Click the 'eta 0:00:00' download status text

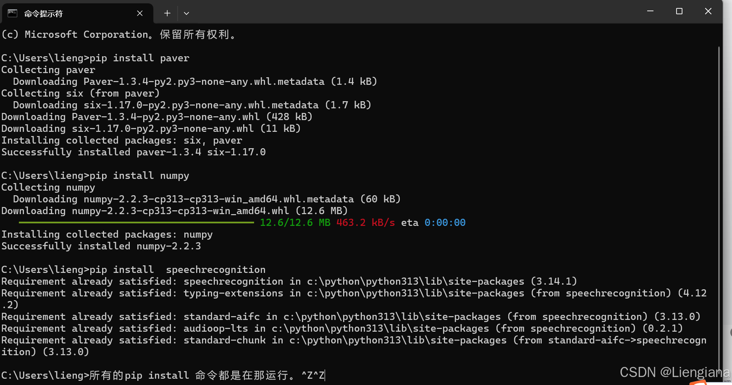click(x=434, y=222)
